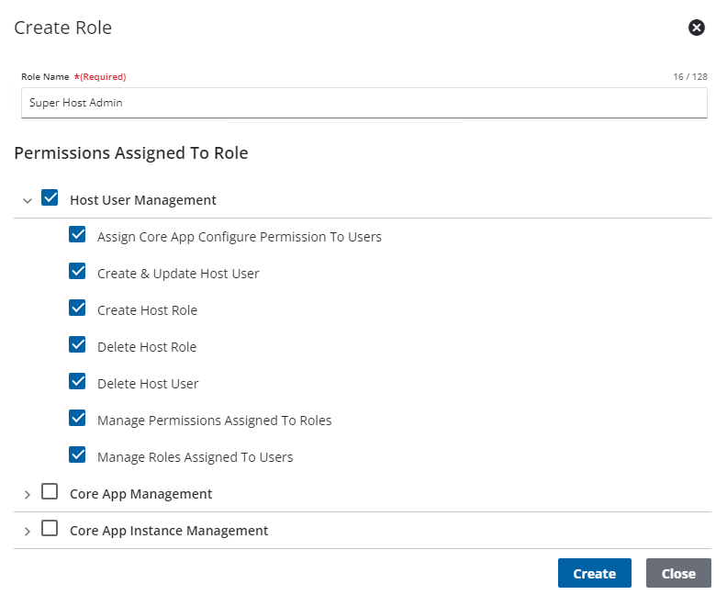Expand the Core App Management section

(28, 495)
